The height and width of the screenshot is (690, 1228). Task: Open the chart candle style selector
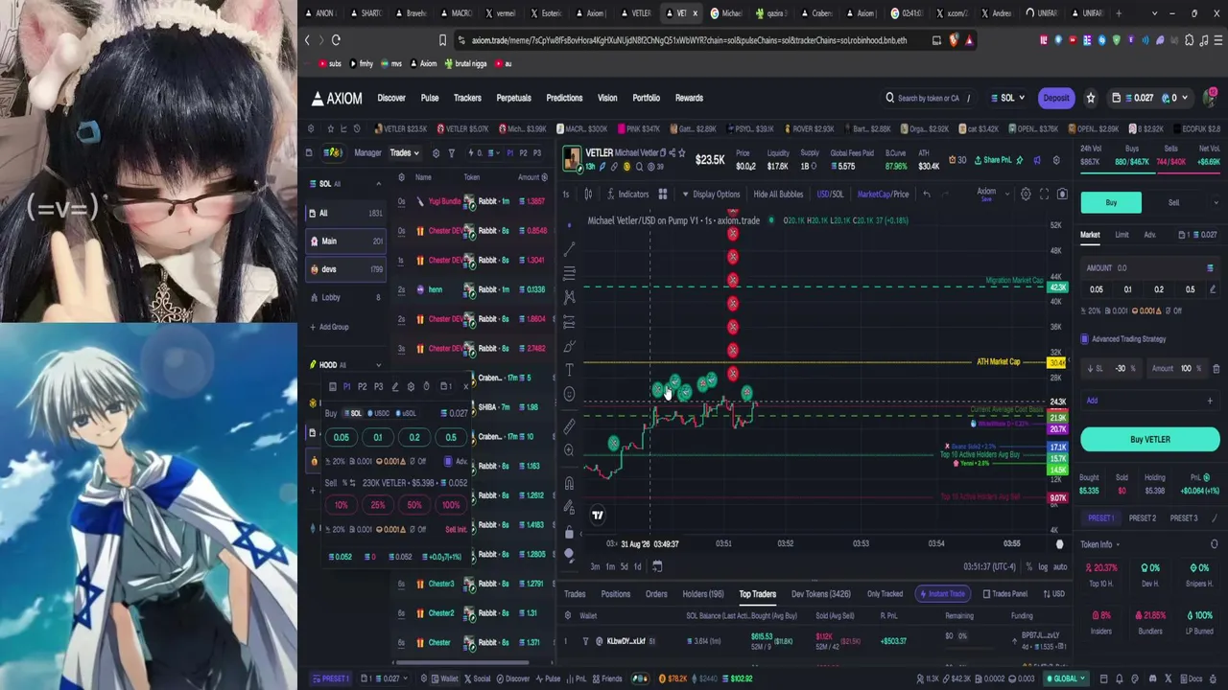pos(588,195)
